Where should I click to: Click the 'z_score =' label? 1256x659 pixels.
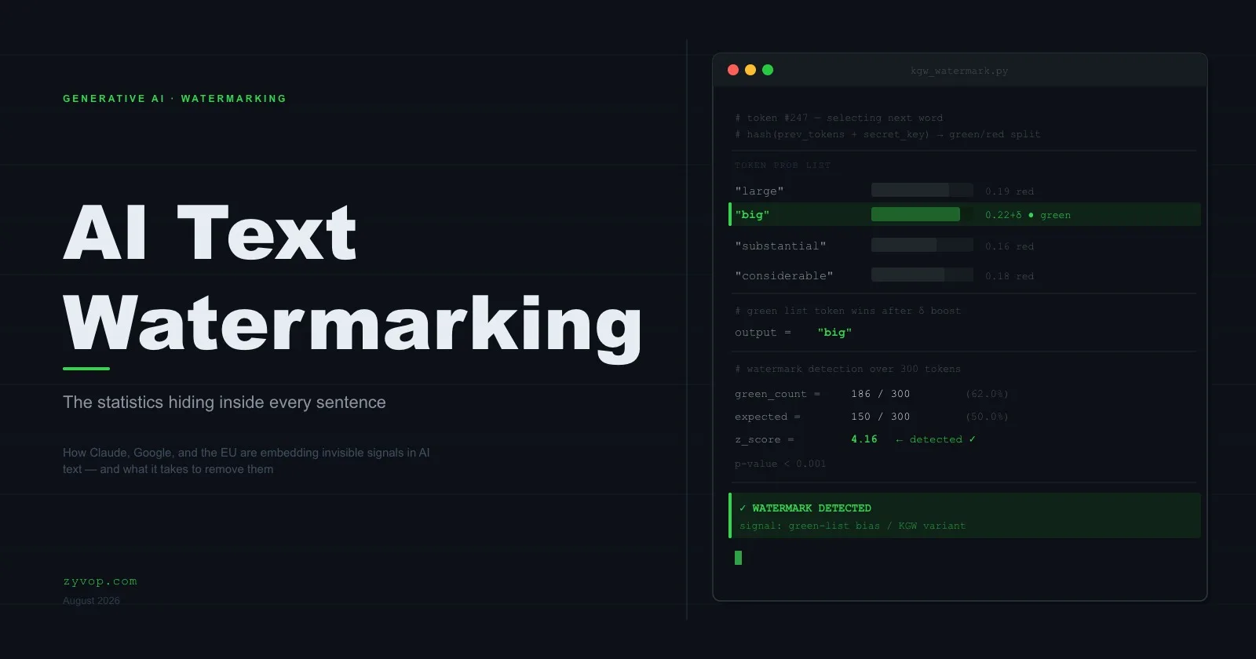click(765, 439)
